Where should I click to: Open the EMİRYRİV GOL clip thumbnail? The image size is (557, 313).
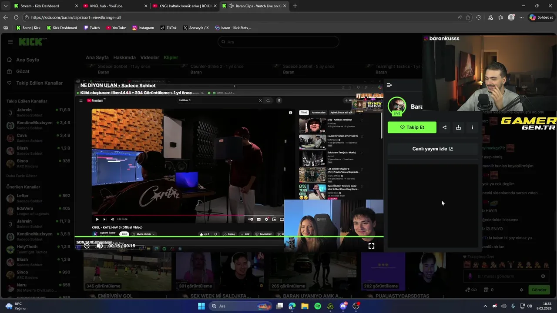click(x=128, y=272)
